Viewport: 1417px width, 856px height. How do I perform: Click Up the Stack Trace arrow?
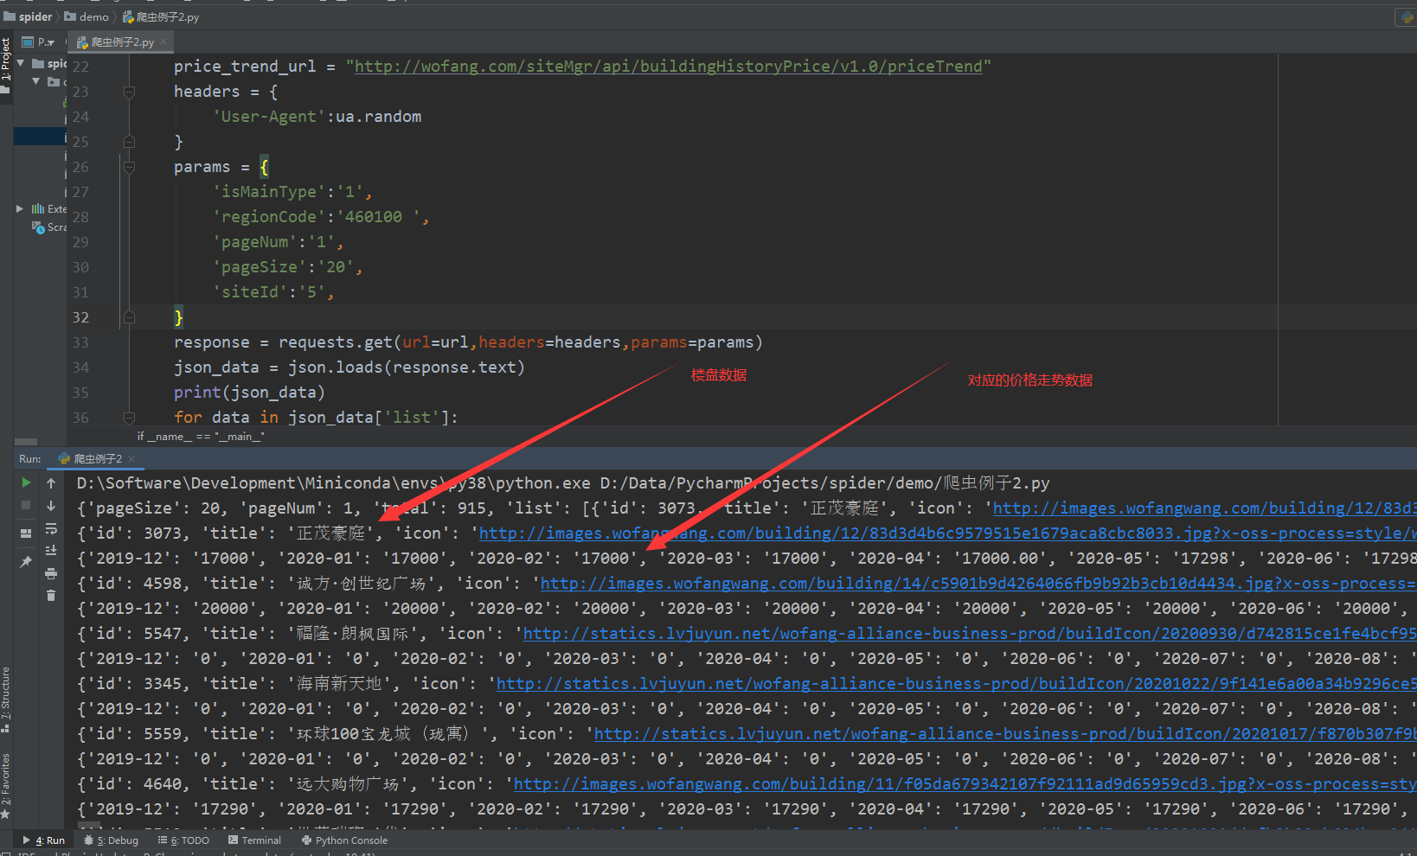(x=51, y=482)
